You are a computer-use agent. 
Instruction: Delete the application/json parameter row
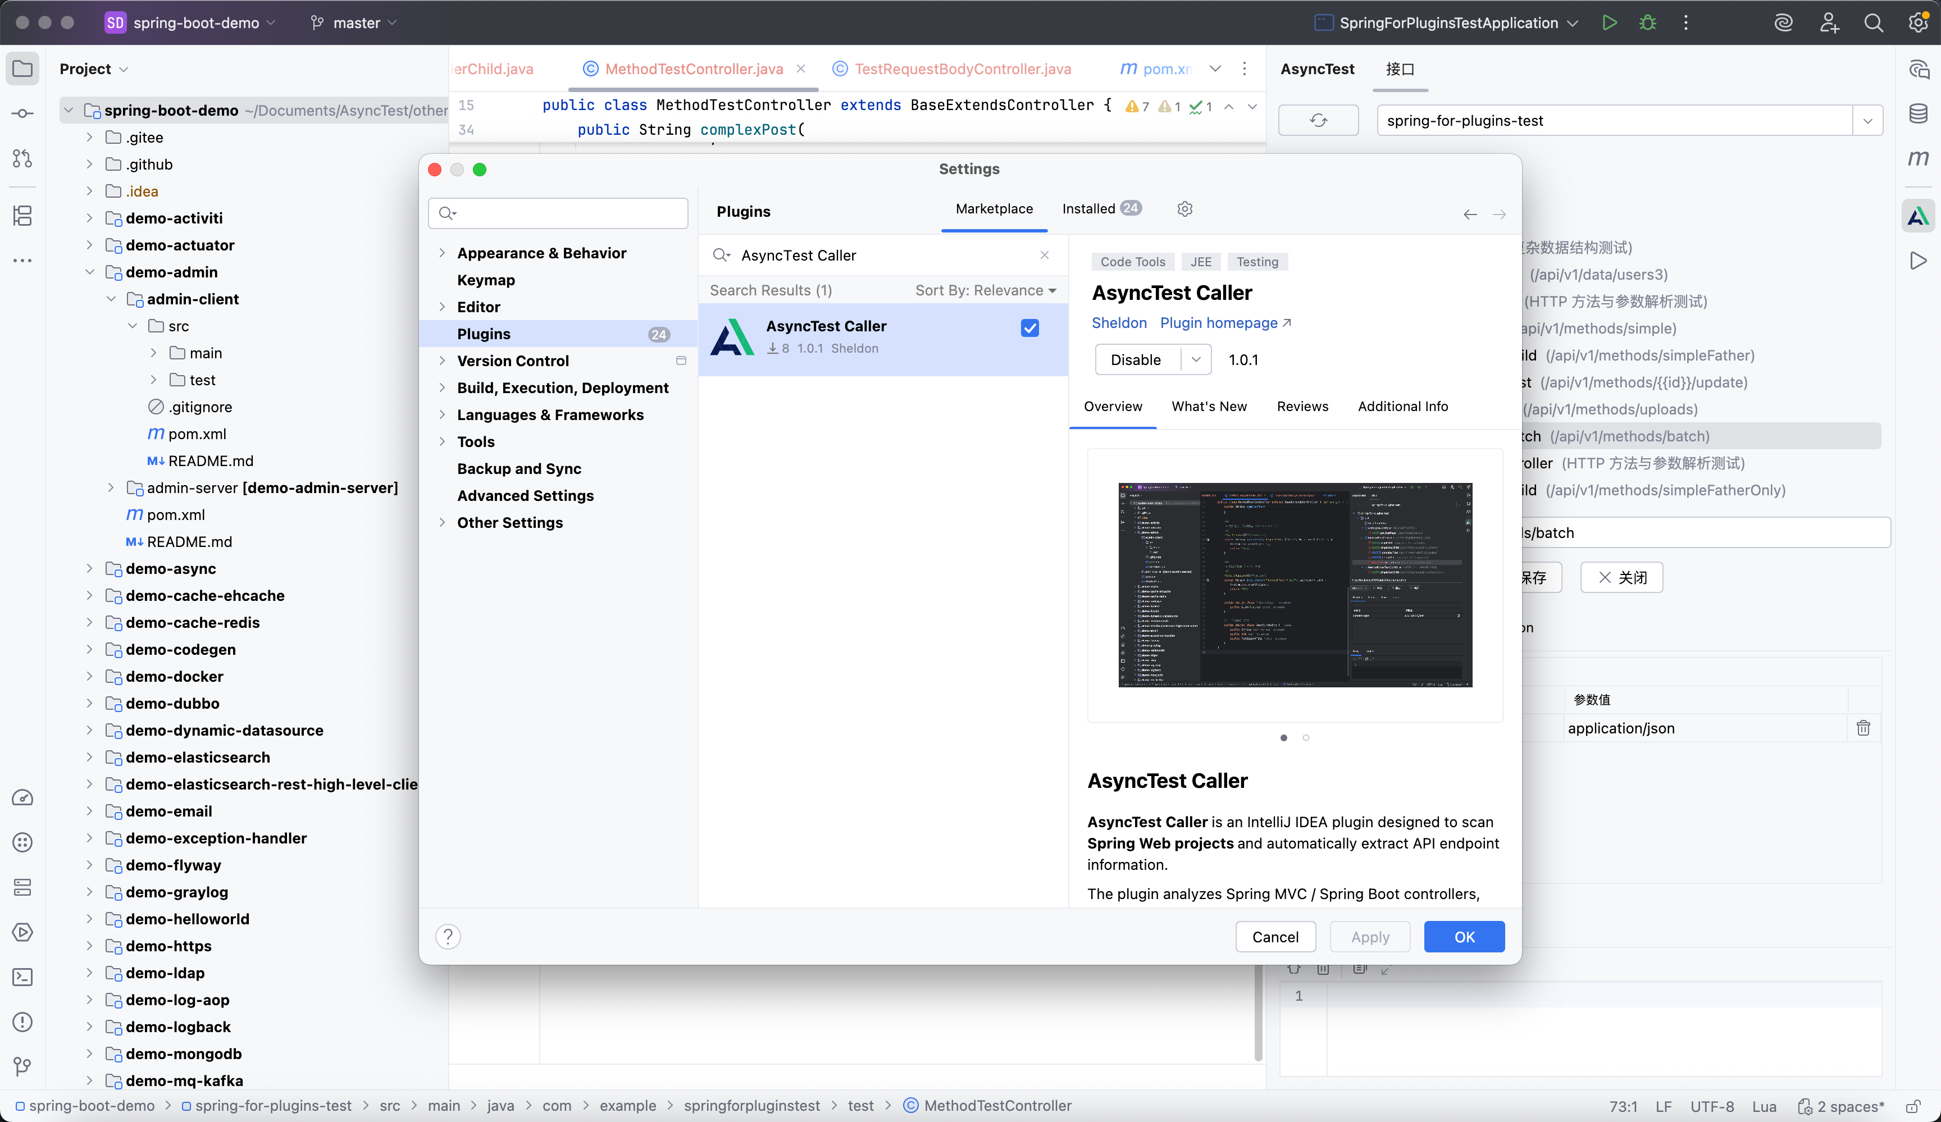[x=1863, y=728]
